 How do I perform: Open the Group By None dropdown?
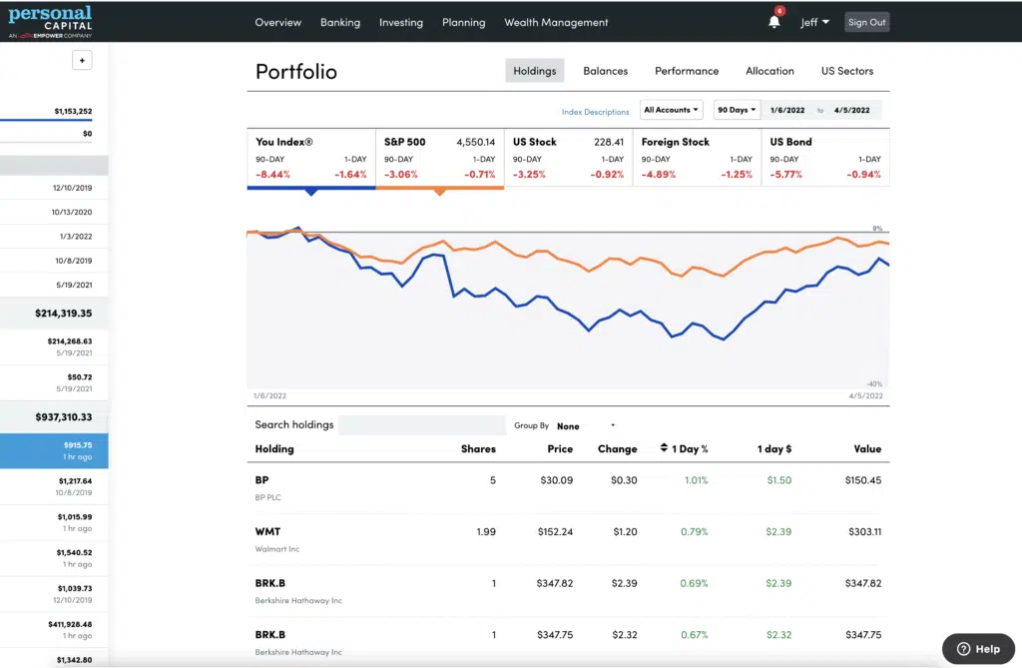pyautogui.click(x=586, y=426)
